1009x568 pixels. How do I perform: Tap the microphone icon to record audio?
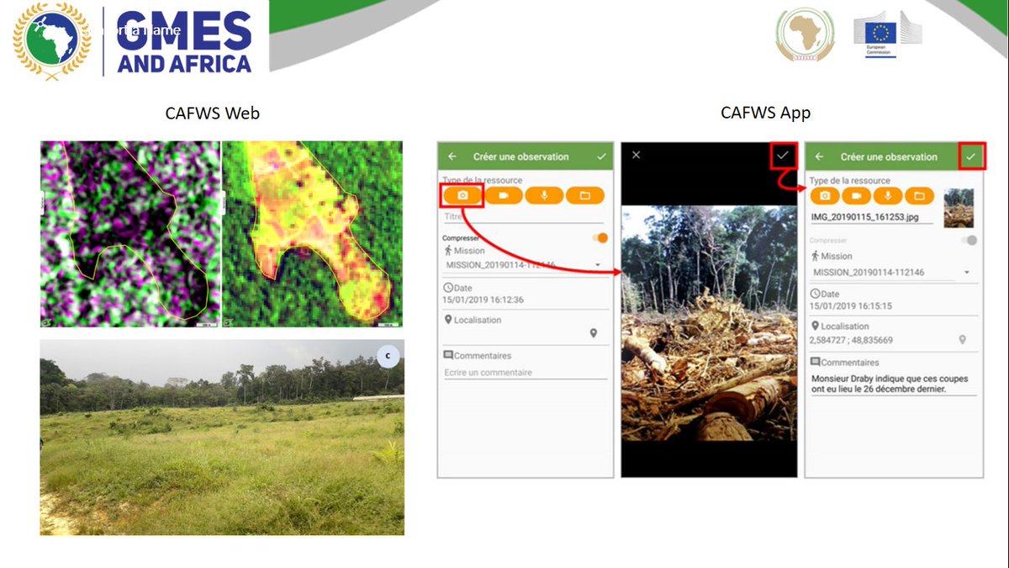coord(545,195)
